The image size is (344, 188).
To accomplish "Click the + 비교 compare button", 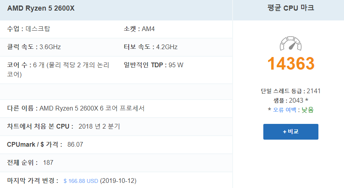I will [291, 132].
